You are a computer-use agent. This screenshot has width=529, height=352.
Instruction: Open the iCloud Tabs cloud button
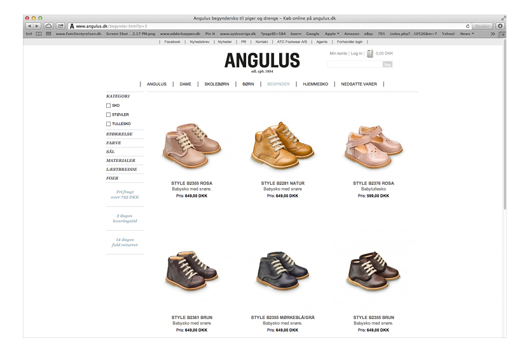(x=48, y=26)
